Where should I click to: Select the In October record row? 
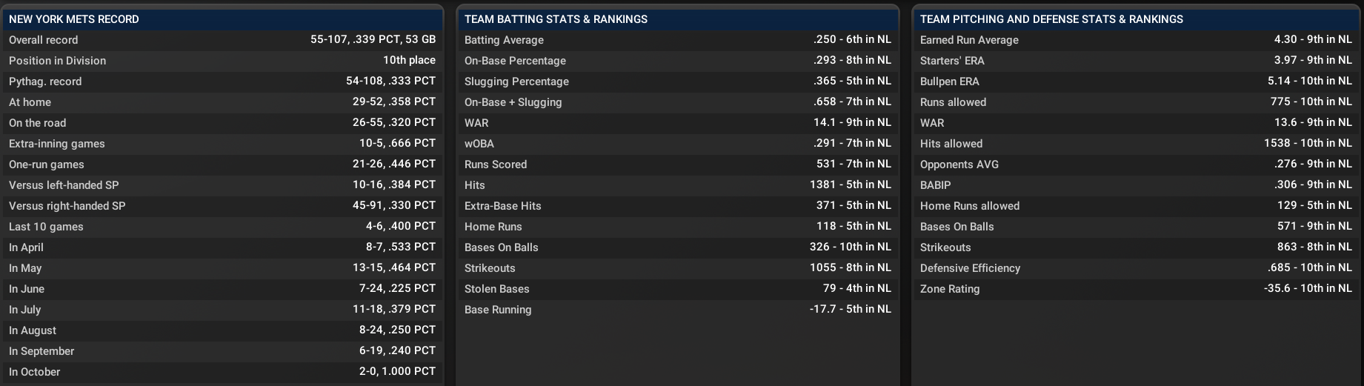222,372
